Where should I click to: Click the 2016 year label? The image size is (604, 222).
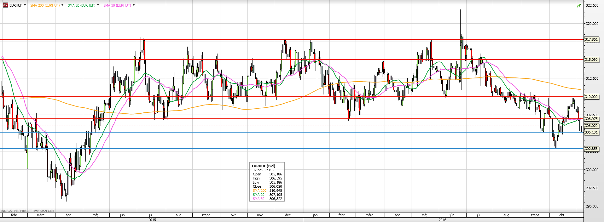pyautogui.click(x=442, y=220)
